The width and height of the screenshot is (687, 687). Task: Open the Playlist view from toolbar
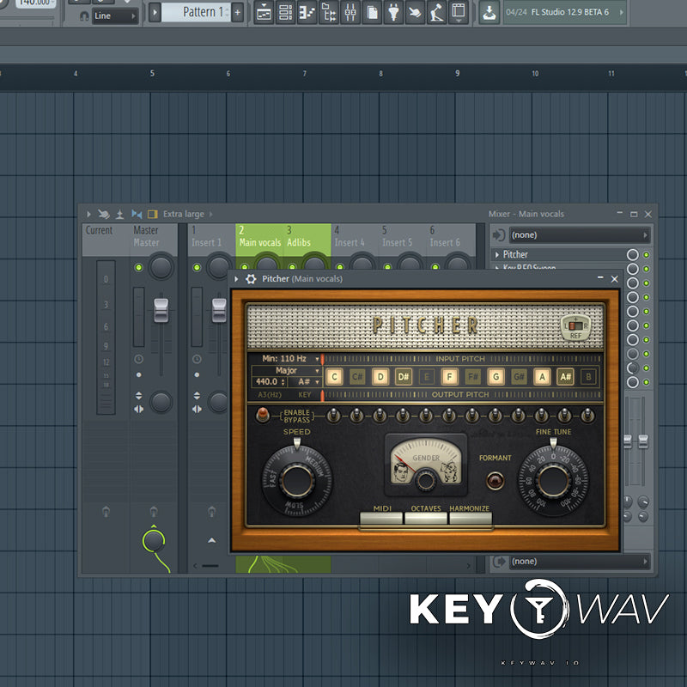point(264,12)
